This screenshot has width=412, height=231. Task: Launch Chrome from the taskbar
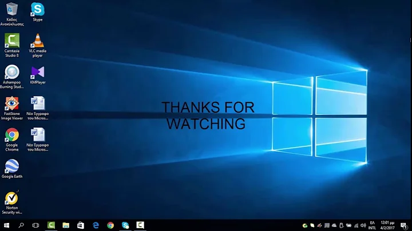point(110,225)
